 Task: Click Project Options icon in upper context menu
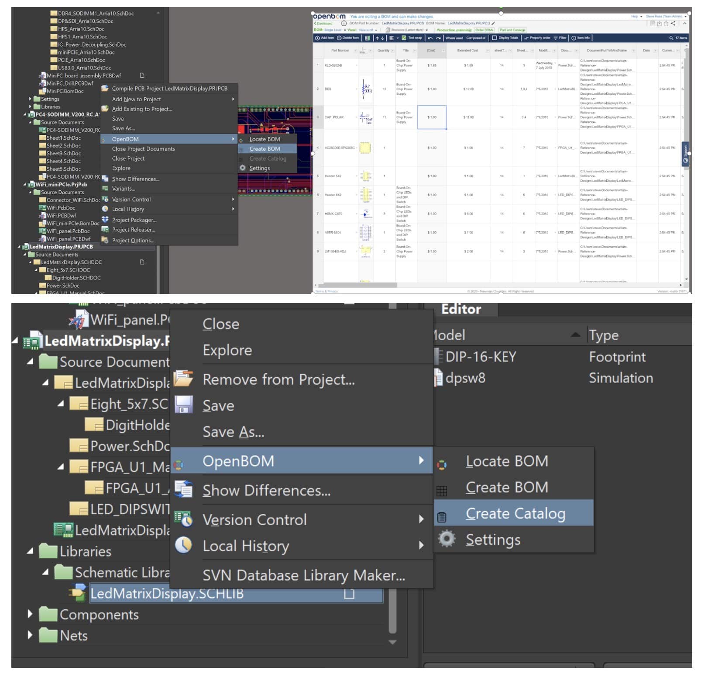pyautogui.click(x=105, y=240)
